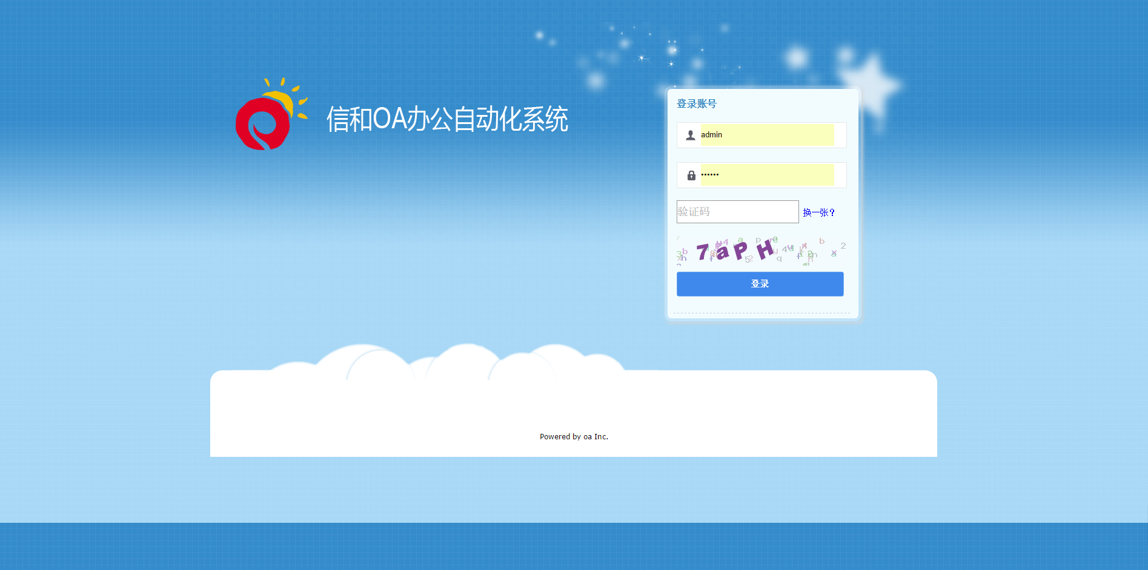The width and height of the screenshot is (1148, 570).
Task: Click the 信和OA办公自动化系统 title
Action: coord(447,119)
